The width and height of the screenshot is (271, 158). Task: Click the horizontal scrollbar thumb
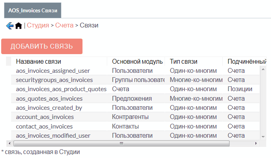click(x=122, y=143)
